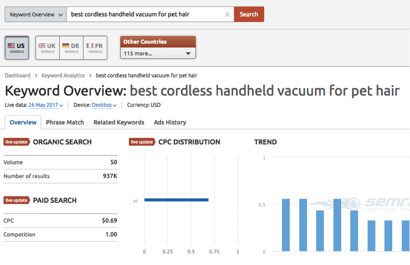Toggle the live update indicator on CPC Distribution
410x265 pixels.
click(142, 142)
